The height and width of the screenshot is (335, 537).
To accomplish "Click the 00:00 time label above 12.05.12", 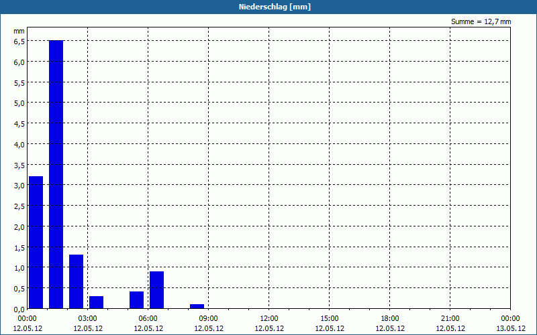I will coord(28,319).
